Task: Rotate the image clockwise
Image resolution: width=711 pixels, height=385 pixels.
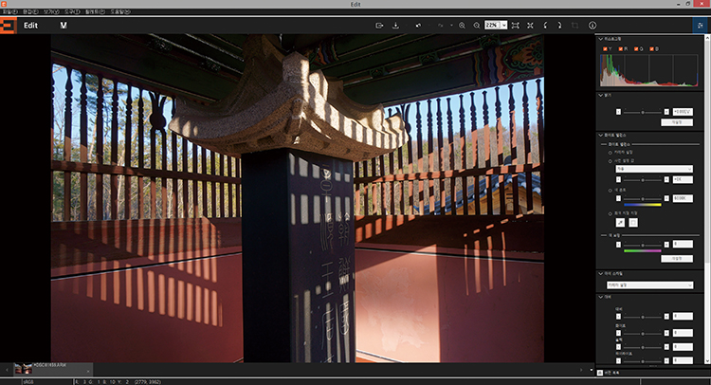Action: 559,26
